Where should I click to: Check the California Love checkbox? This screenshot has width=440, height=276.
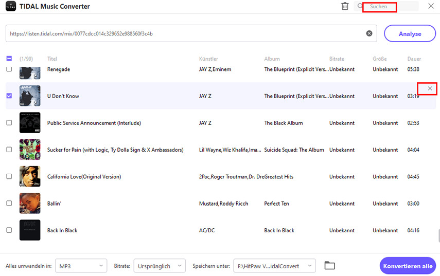[x=9, y=176]
